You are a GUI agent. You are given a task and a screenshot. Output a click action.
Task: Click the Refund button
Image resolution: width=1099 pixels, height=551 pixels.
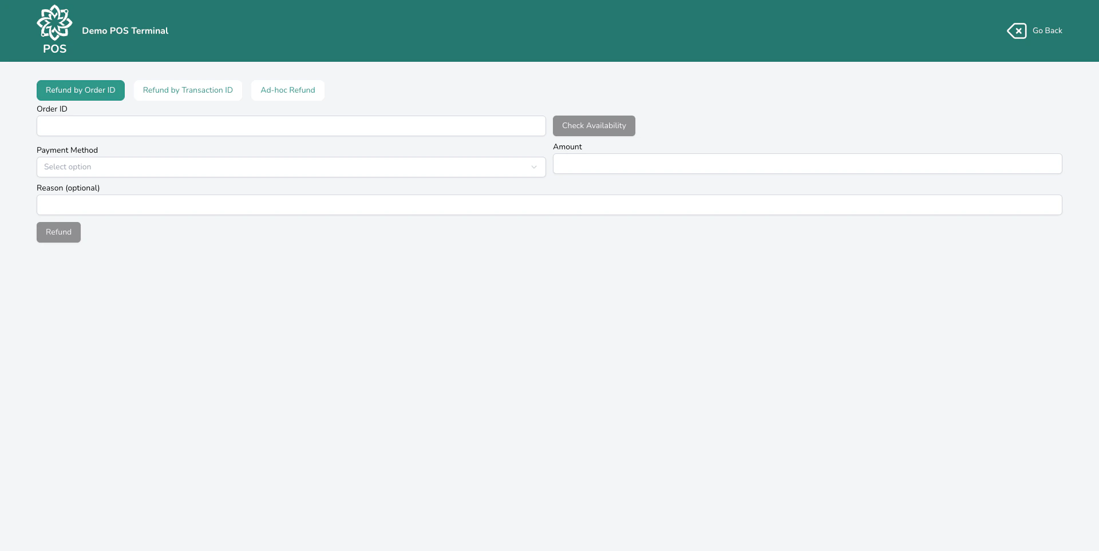coord(58,232)
